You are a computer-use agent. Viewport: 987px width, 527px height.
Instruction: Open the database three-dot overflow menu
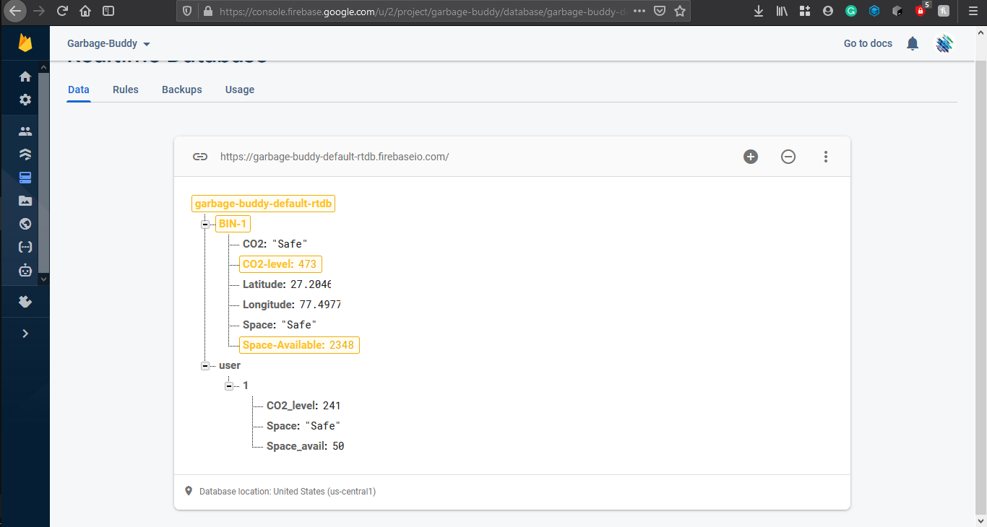826,157
